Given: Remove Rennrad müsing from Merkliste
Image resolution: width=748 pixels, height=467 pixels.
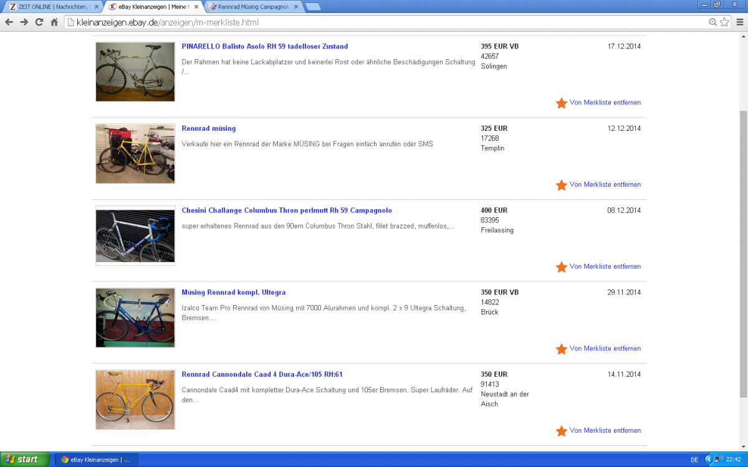Looking at the screenshot, I should point(605,185).
